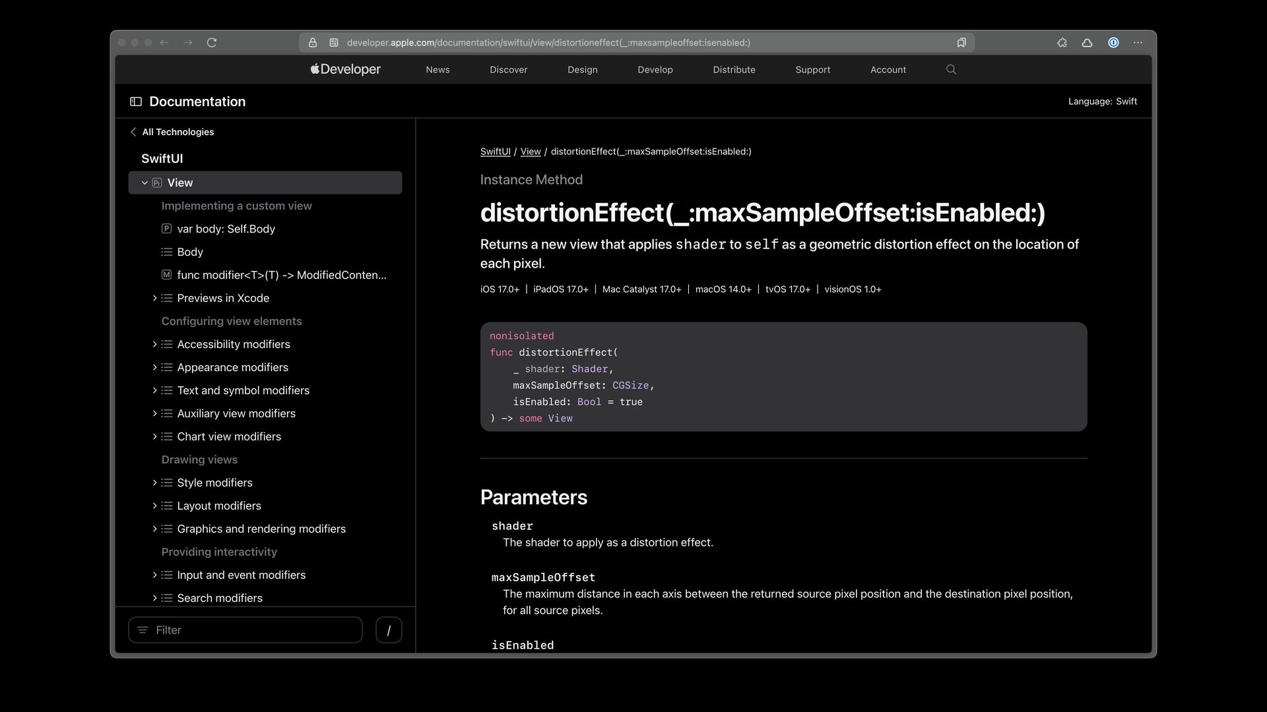Click the Shader type in code
This screenshot has width=1267, height=712.
point(589,369)
